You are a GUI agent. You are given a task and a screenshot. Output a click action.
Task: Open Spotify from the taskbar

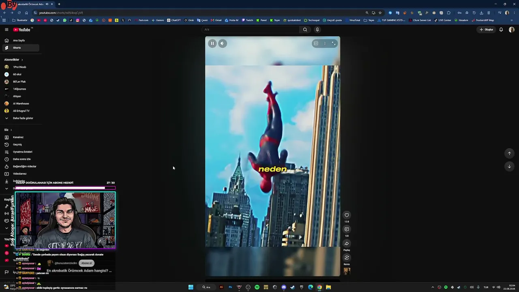(x=257, y=287)
